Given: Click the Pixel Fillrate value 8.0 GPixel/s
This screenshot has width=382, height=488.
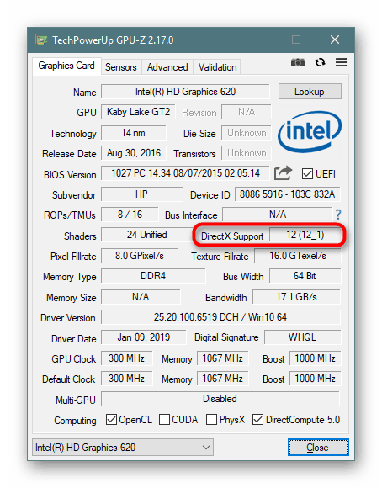Looking at the screenshot, I should coord(140,256).
